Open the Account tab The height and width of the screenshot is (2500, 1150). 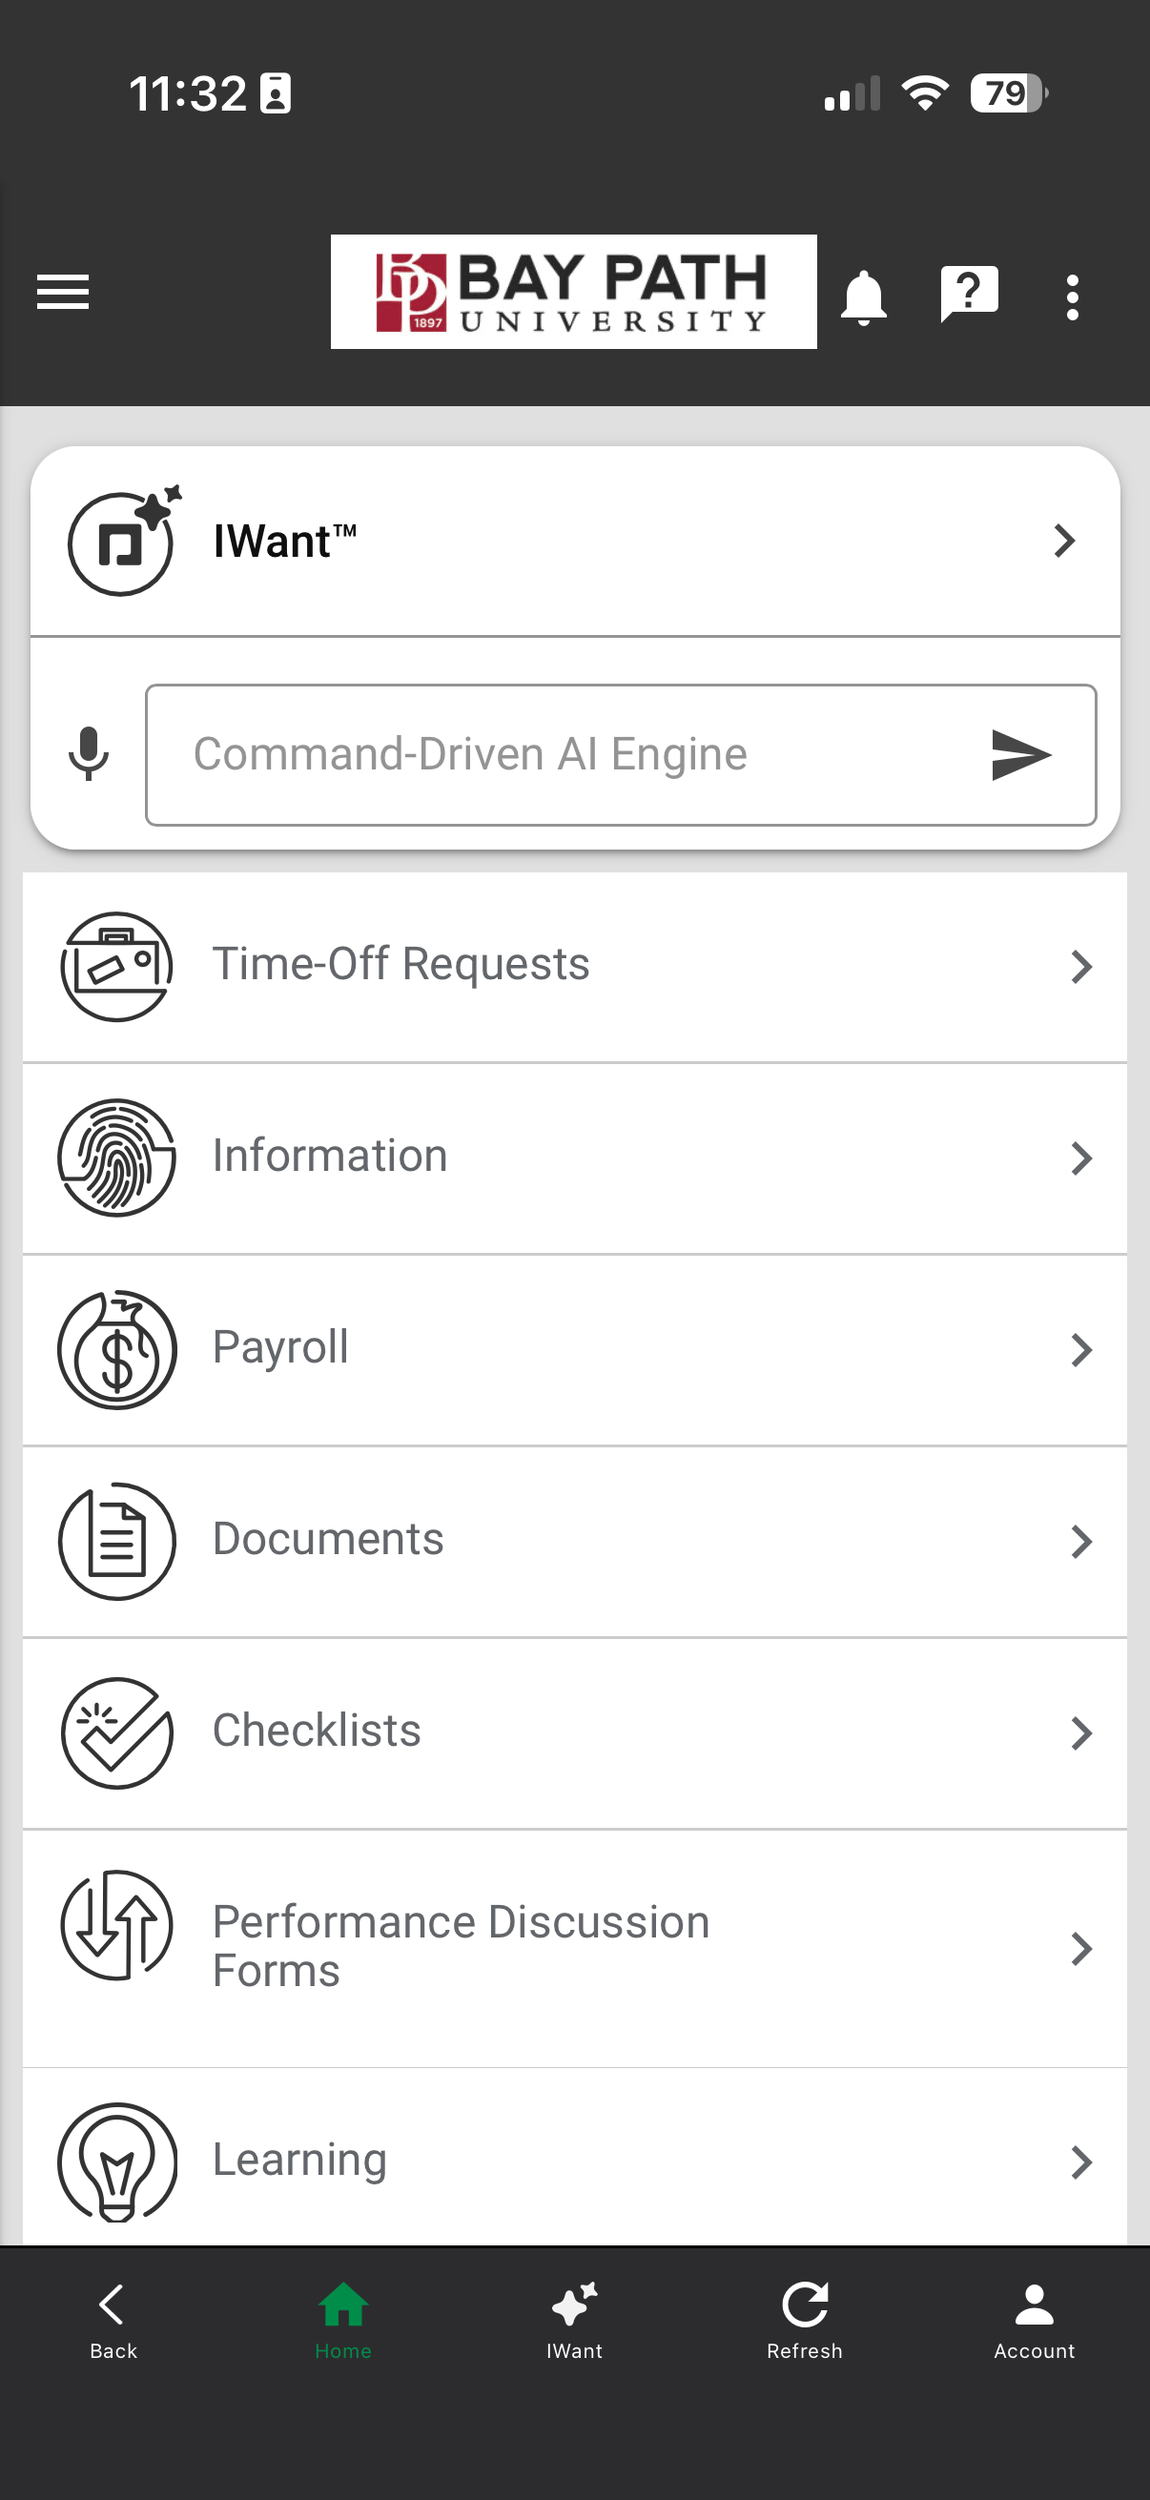click(x=1034, y=2321)
